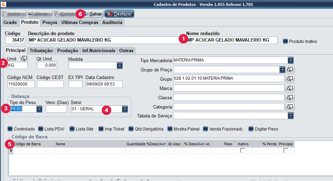Open the Ultimas Compras tab
The height and width of the screenshot is (181, 333).
click(80, 22)
